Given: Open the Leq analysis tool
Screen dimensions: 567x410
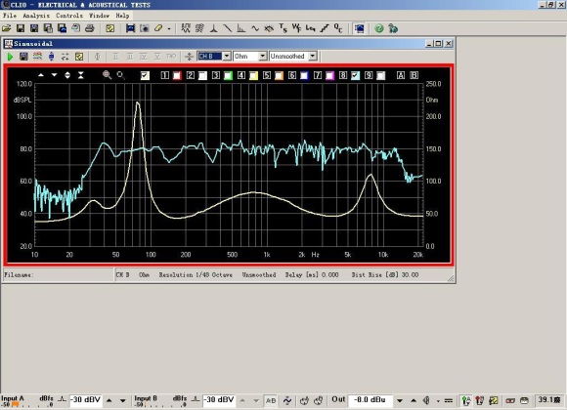Looking at the screenshot, I should (x=310, y=28).
